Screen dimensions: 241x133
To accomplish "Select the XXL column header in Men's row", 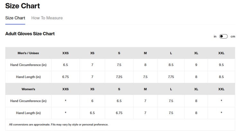I will [x=221, y=53].
